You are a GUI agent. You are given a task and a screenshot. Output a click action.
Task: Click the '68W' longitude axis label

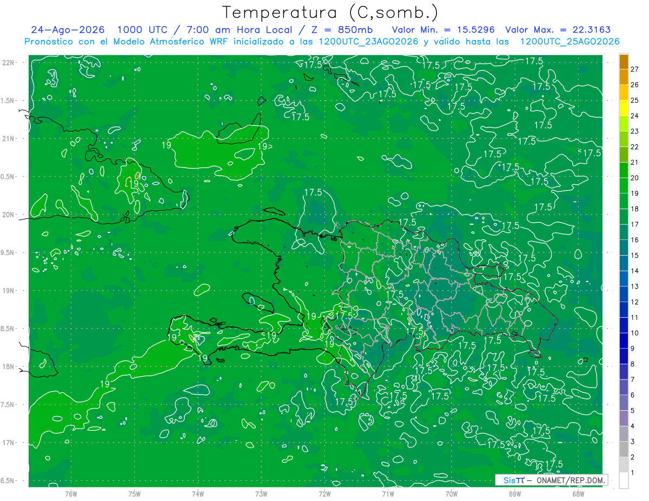pyautogui.click(x=578, y=493)
